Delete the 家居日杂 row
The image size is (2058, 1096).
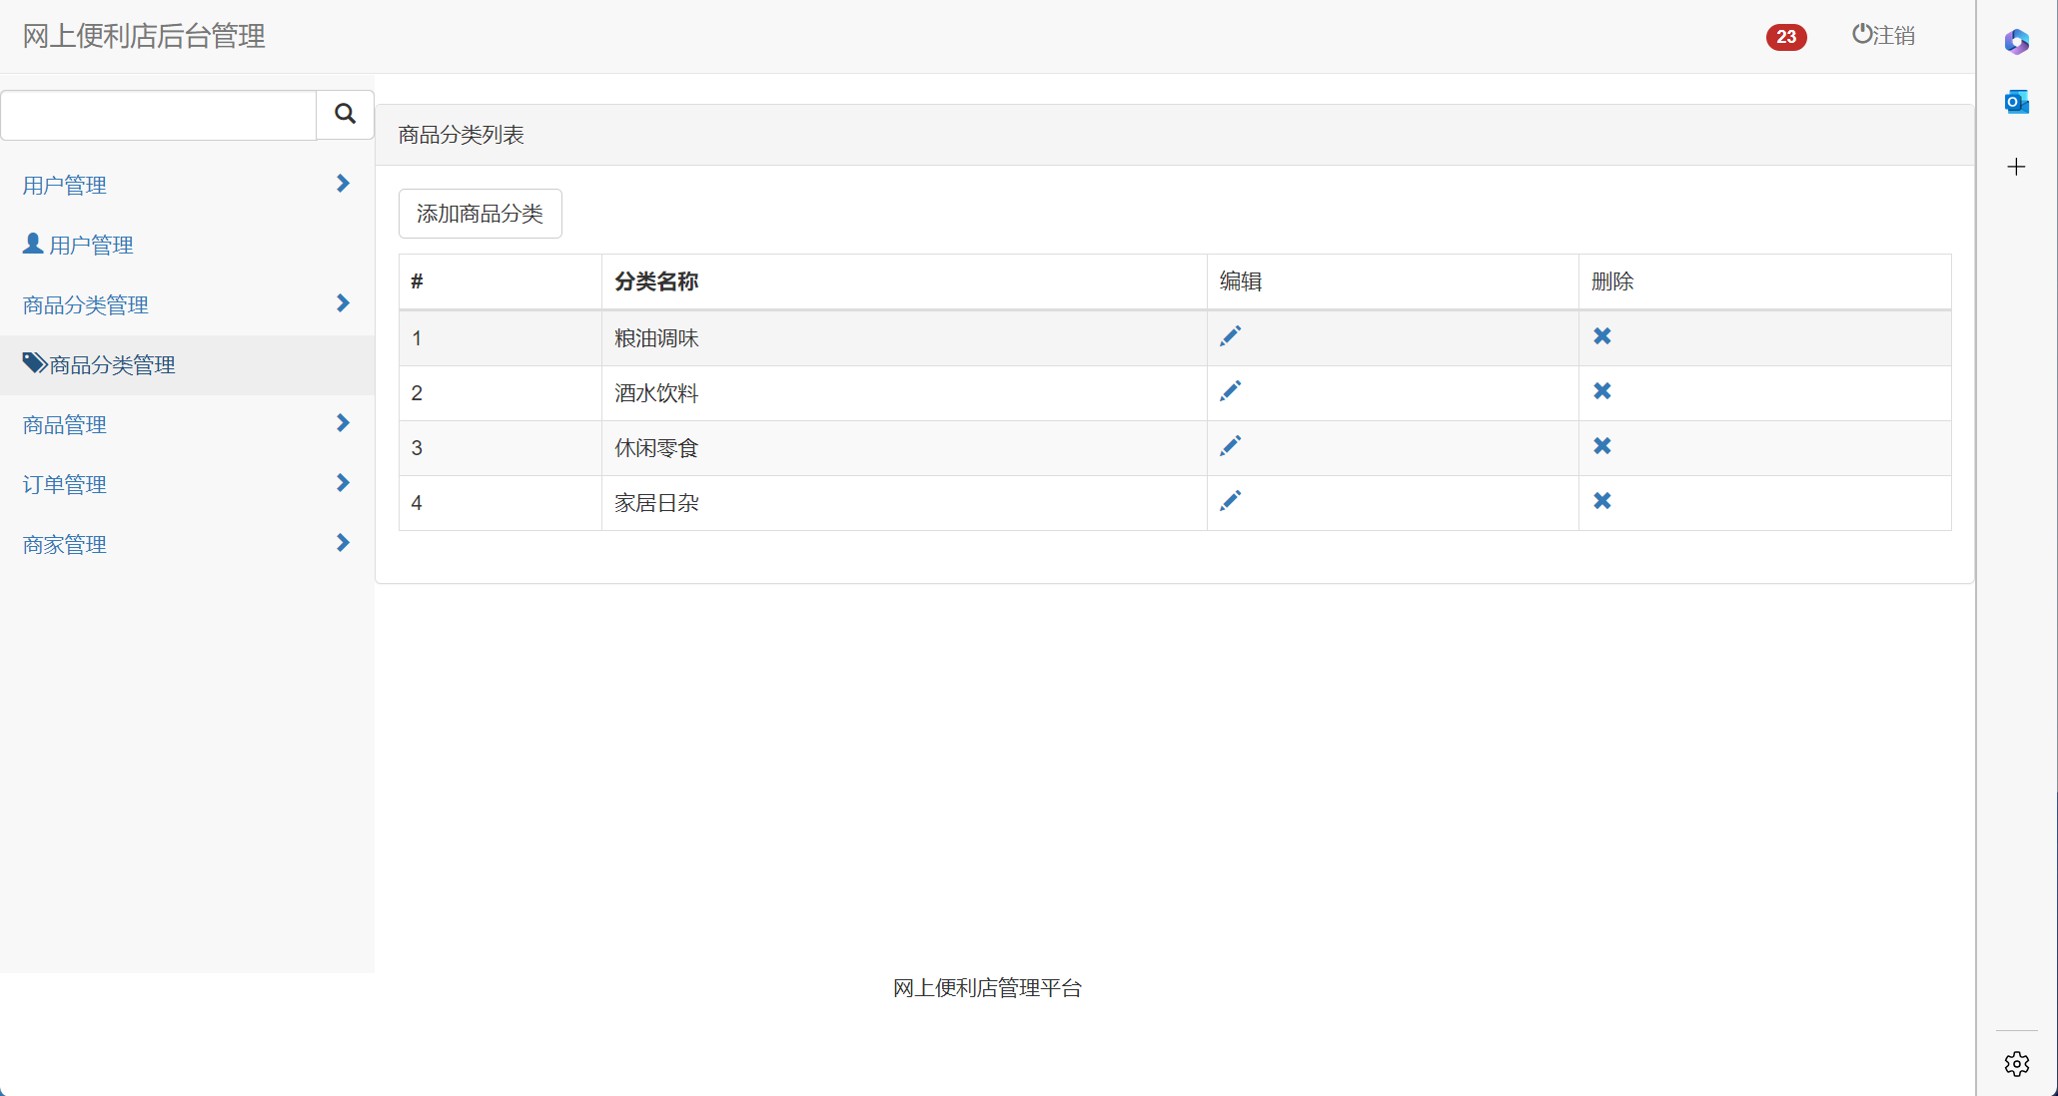[1601, 501]
